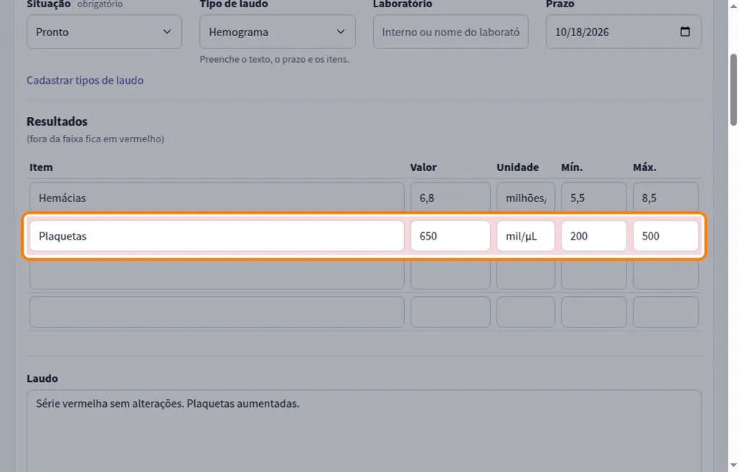This screenshot has width=739, height=472.
Task: Click the Item column header
Action: 41,167
